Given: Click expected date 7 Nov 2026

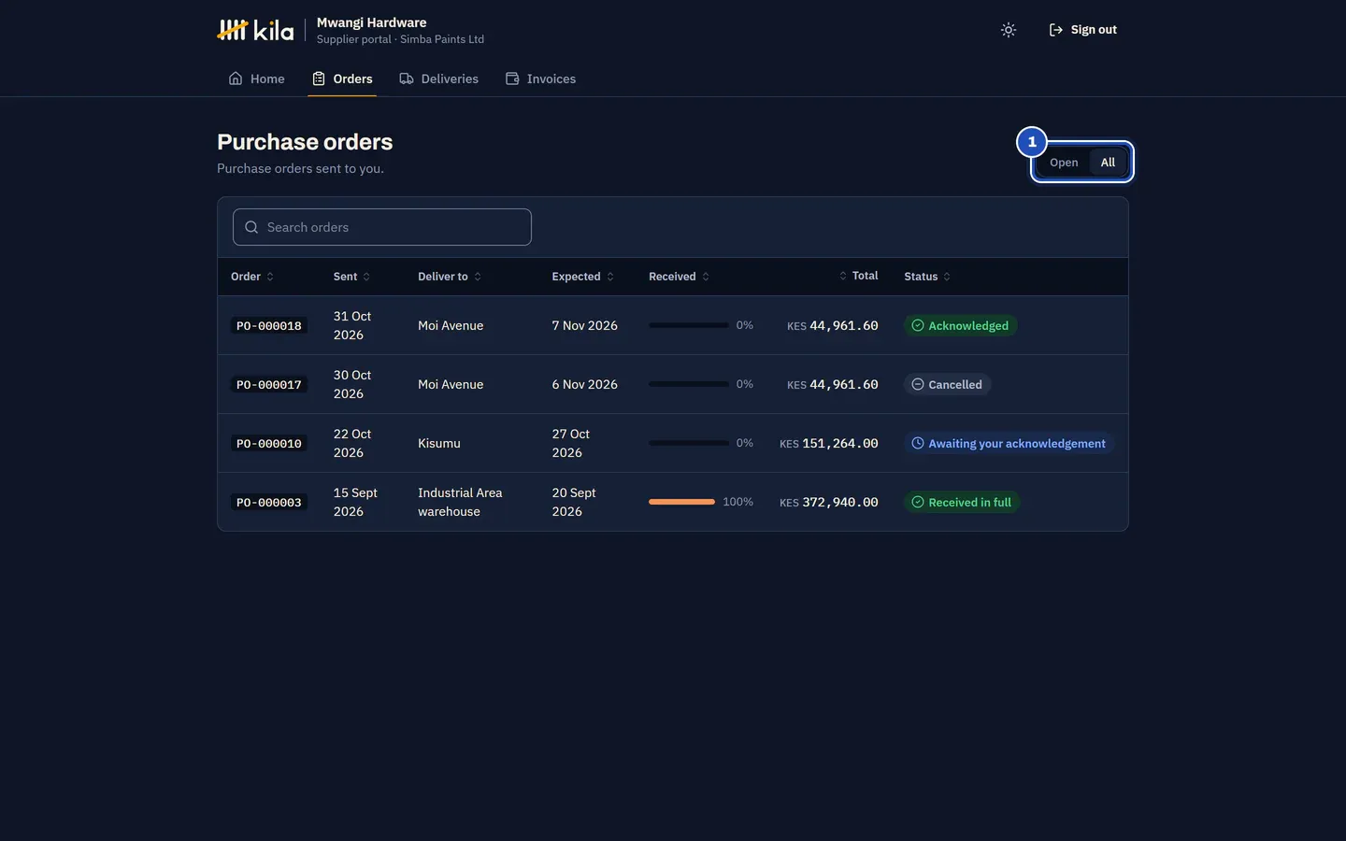Looking at the screenshot, I should coord(585,325).
